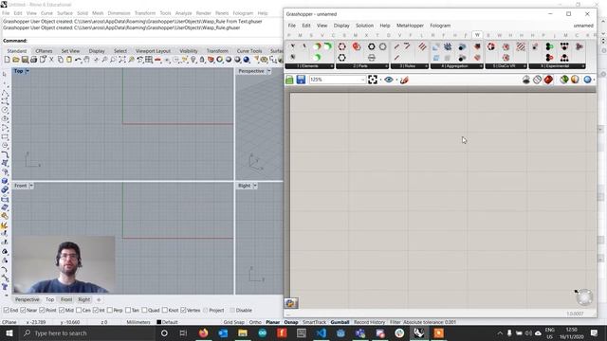Click Rhino's Cut scissors icon
This screenshot has height=341, width=607.
(51, 60)
